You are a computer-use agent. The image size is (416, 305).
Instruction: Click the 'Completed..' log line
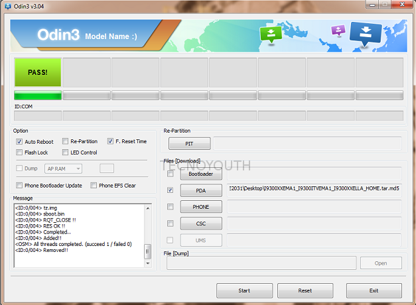click(x=43, y=232)
